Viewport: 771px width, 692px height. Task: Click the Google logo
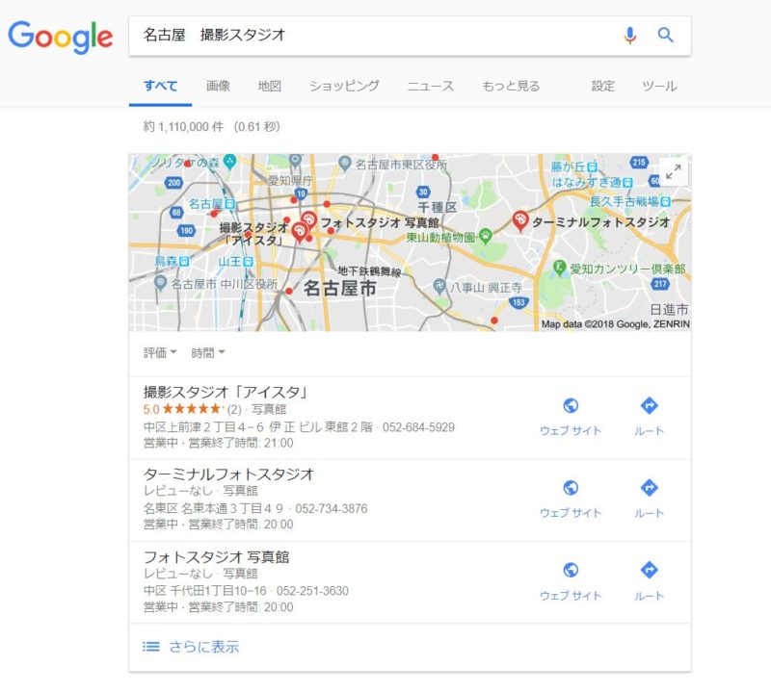coord(61,37)
